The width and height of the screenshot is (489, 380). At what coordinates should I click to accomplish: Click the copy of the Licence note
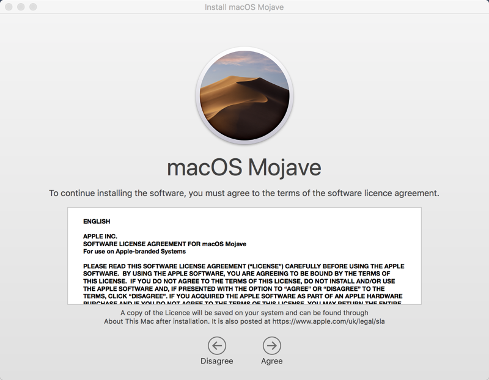[244, 312]
